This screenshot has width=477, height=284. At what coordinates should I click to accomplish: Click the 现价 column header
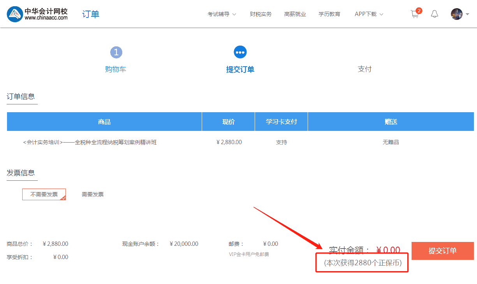[229, 122]
